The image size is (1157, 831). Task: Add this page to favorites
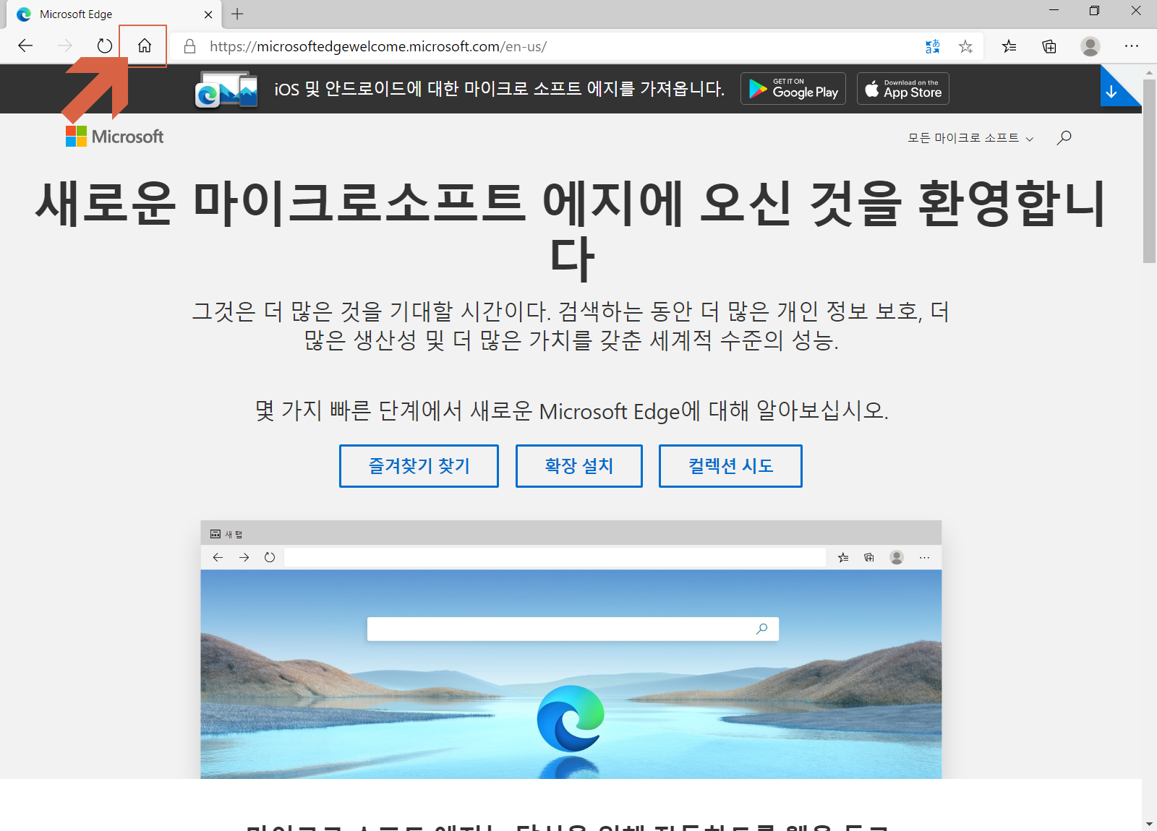coord(965,46)
